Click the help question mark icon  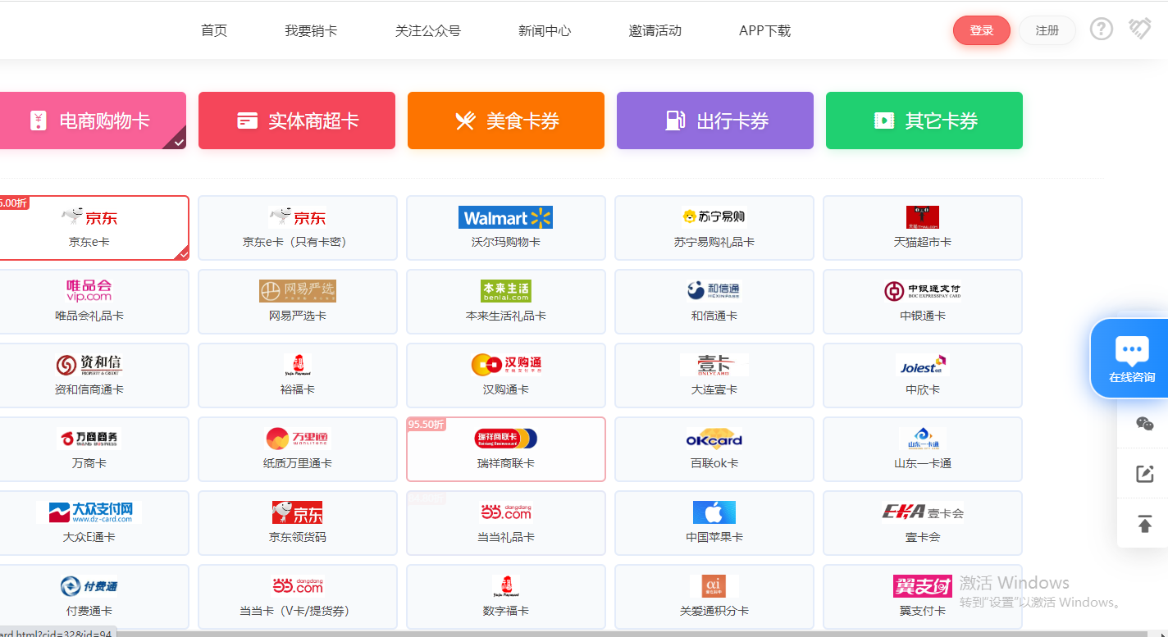[1101, 30]
